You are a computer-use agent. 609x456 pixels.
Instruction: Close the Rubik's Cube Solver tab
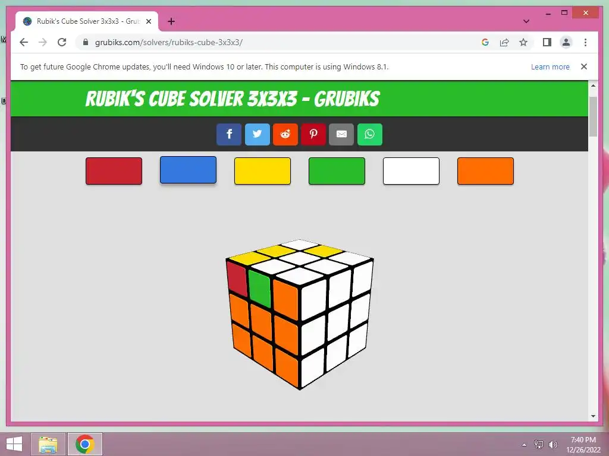coord(148,21)
